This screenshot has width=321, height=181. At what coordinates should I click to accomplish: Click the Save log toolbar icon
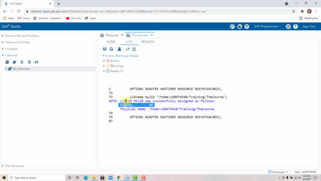click(x=105, y=49)
